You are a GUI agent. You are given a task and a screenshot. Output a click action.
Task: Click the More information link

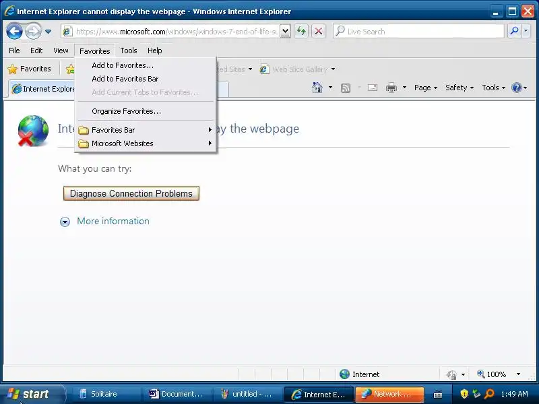113,221
